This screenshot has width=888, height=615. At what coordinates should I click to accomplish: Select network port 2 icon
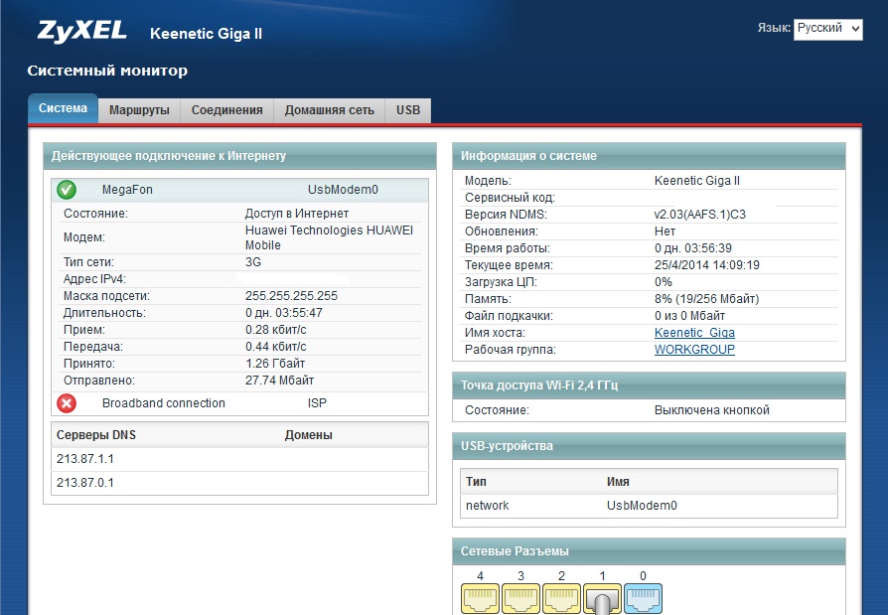point(562,599)
